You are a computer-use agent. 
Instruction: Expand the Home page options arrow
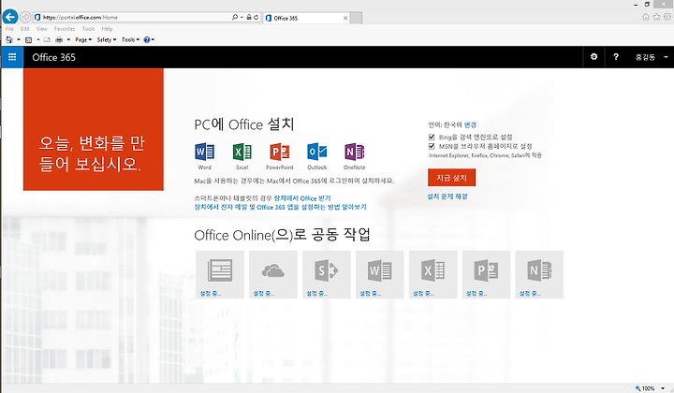(x=19, y=39)
